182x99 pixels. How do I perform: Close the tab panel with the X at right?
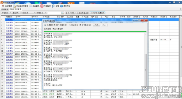[x=180, y=9]
